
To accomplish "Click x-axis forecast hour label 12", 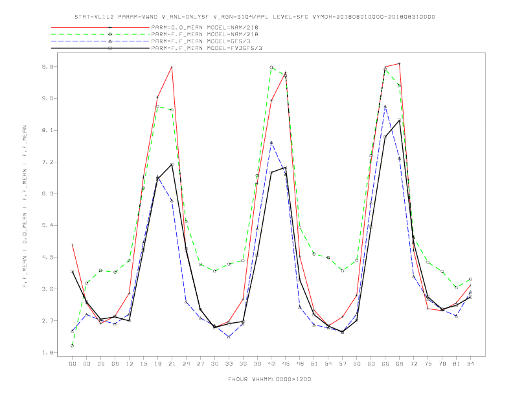I will point(130,364).
